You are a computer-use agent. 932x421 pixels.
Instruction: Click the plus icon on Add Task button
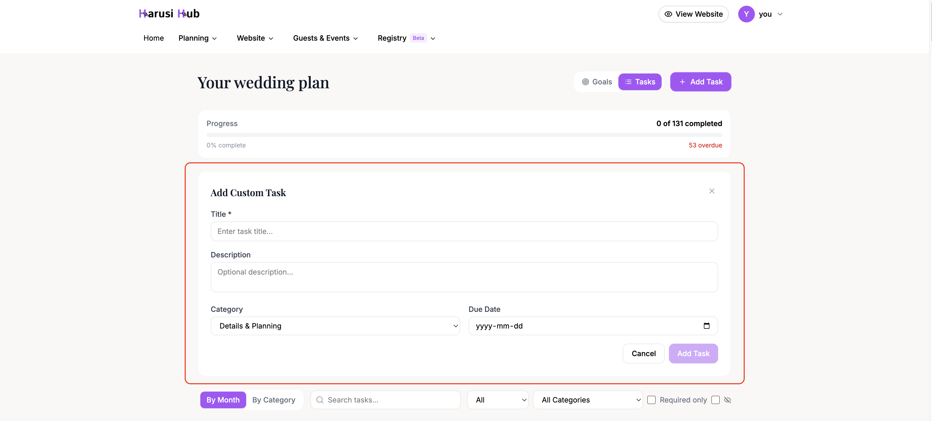pos(682,82)
